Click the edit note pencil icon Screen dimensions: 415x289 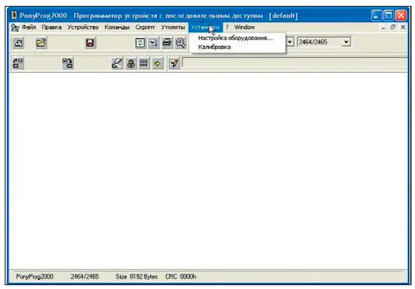click(x=173, y=62)
